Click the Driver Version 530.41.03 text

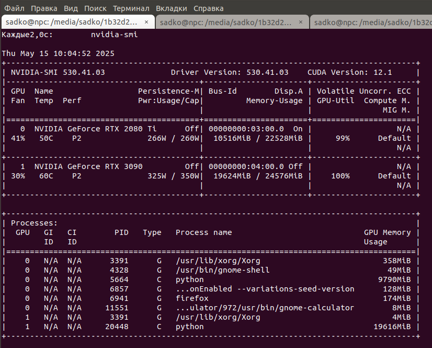pyautogui.click(x=230, y=72)
